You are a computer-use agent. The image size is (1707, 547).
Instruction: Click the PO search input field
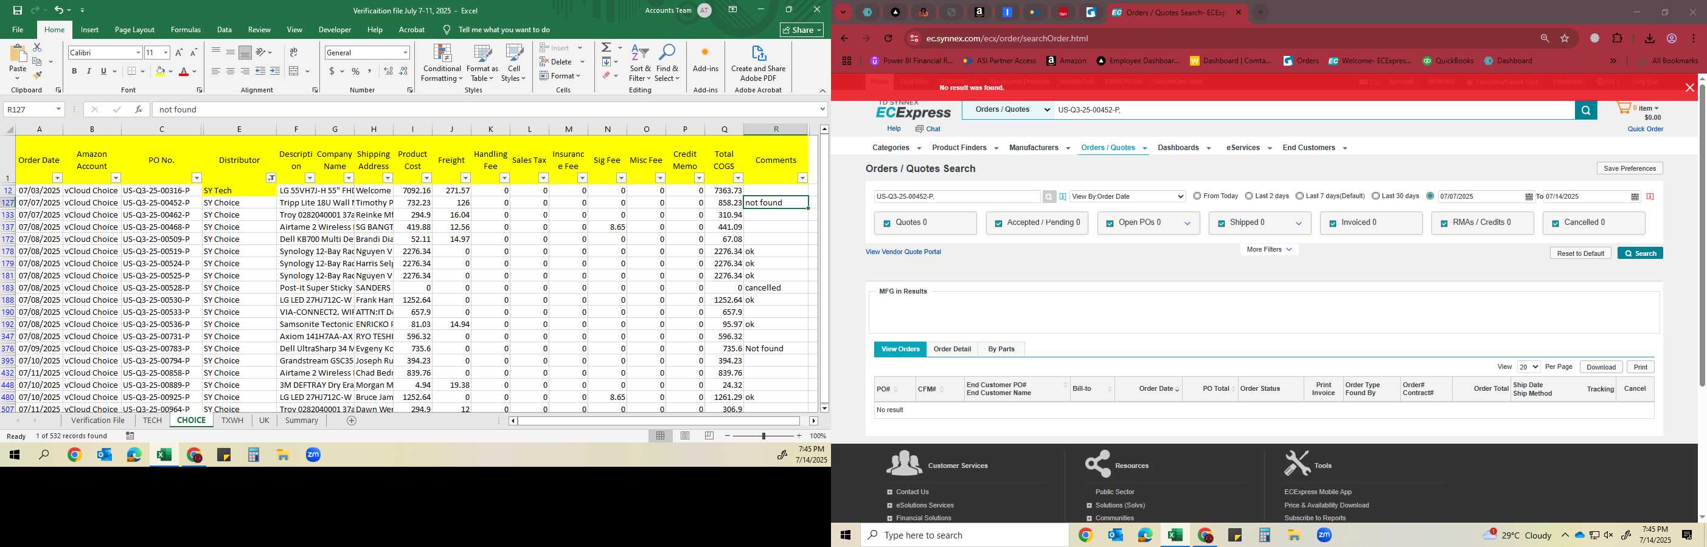click(956, 197)
